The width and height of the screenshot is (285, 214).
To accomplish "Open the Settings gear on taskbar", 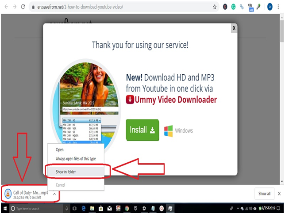I will point(144,209).
